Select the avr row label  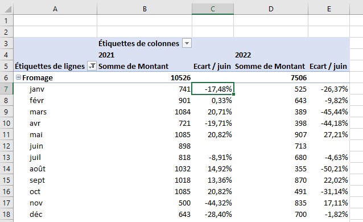pyautogui.click(x=55, y=123)
